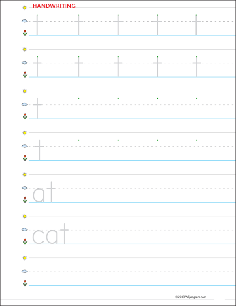236x306 pixels.
Task: Click the tulip icon on the blank last row
Action: click(x=25, y=283)
